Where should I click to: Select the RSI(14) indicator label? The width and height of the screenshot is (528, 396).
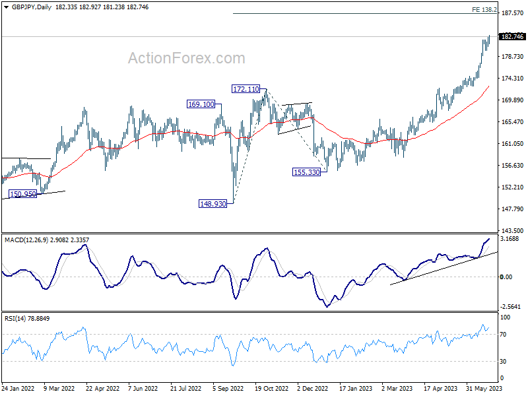point(16,319)
